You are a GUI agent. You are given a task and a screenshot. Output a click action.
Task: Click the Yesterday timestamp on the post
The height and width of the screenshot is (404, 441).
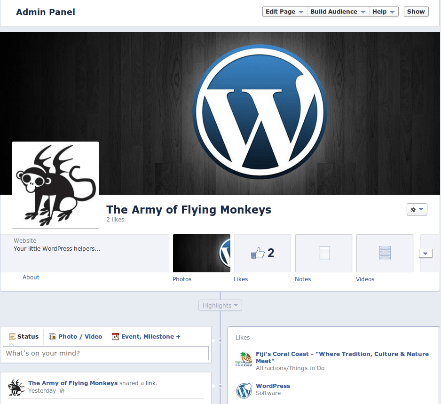tap(42, 390)
